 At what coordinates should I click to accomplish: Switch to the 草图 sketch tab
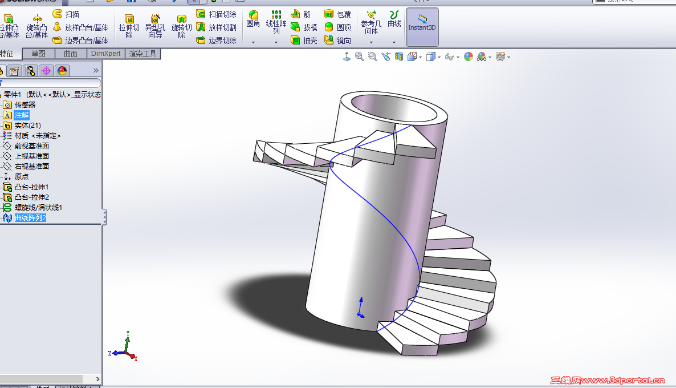point(38,54)
